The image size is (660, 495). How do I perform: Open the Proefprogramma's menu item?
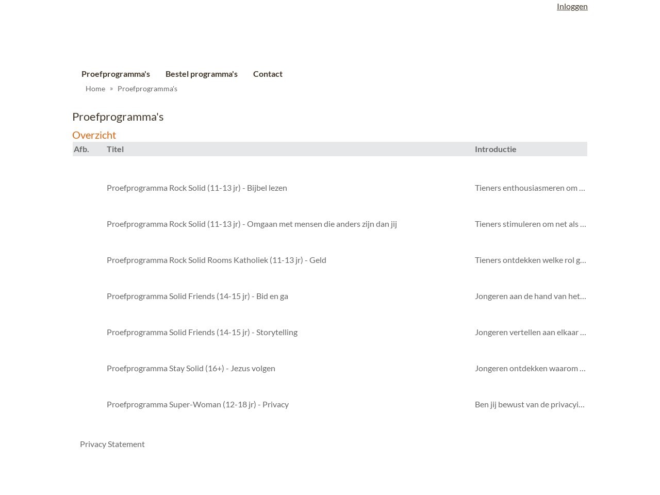point(115,74)
